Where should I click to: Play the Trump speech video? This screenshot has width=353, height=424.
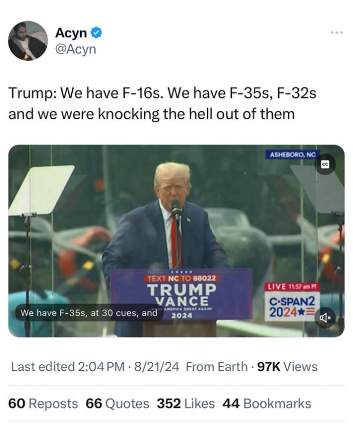[176, 241]
